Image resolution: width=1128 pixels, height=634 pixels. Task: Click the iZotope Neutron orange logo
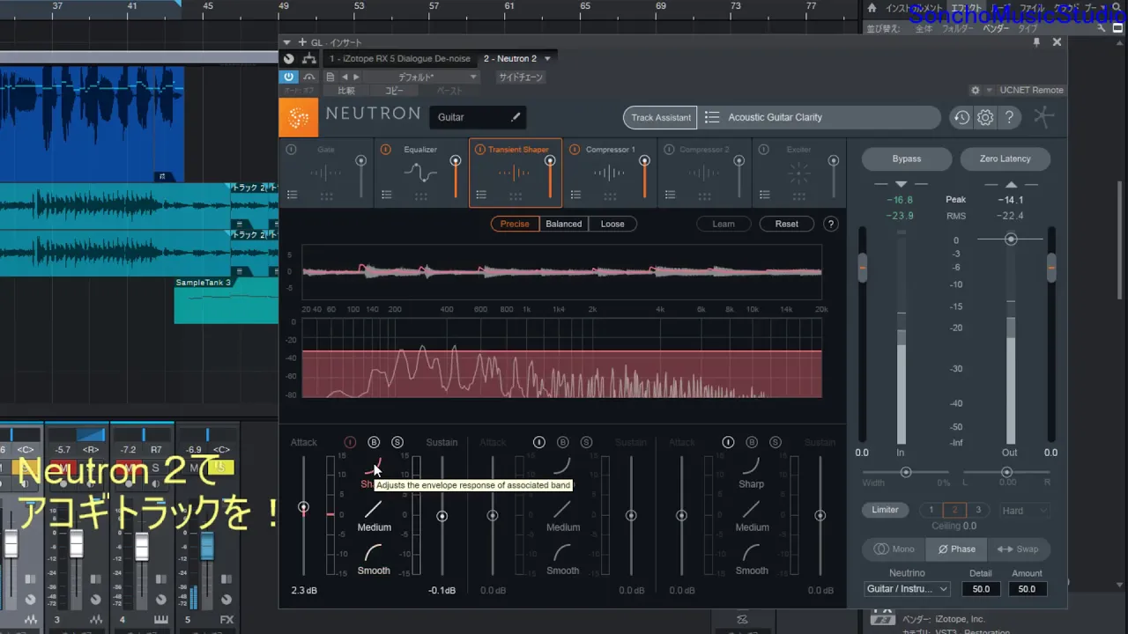point(299,117)
